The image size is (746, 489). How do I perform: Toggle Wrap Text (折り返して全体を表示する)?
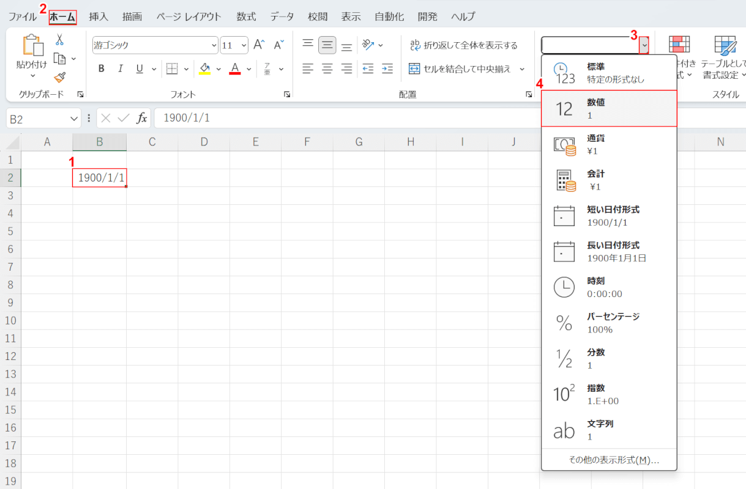click(463, 45)
